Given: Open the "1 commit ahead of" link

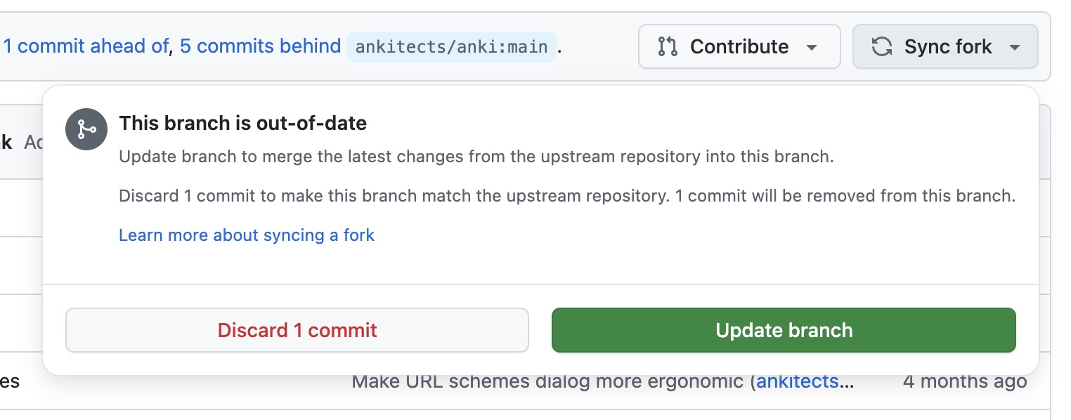Looking at the screenshot, I should pyautogui.click(x=86, y=46).
